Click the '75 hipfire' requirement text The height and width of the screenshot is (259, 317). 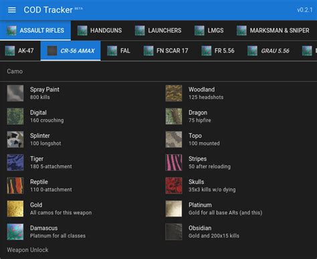click(x=200, y=120)
